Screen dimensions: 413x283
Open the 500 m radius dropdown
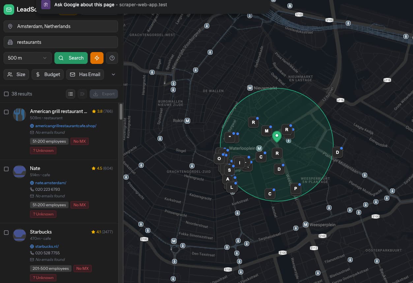pos(27,58)
